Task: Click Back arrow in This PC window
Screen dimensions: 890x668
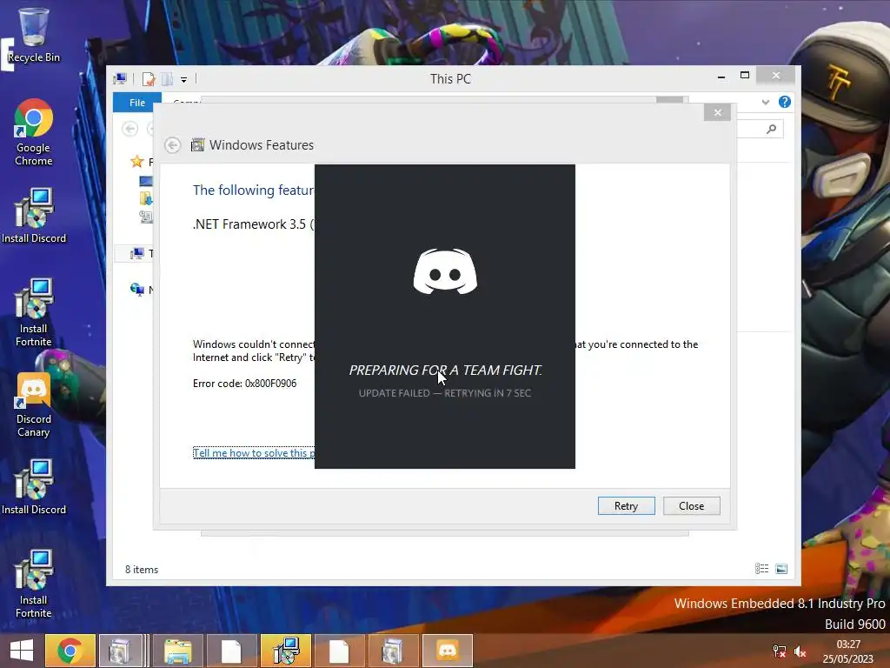Action: coord(130,129)
